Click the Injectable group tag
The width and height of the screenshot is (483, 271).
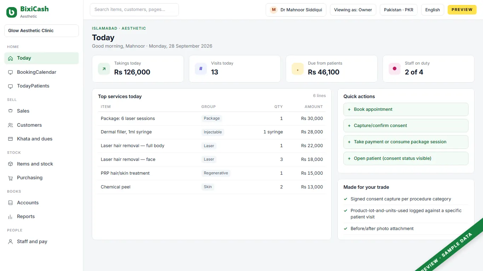tap(213, 132)
